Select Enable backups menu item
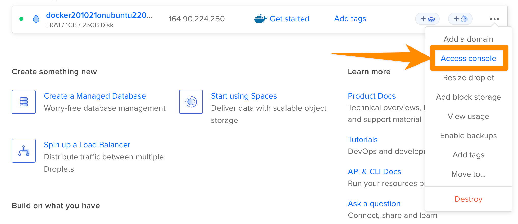Viewport: 518px width, 224px height. click(468, 136)
